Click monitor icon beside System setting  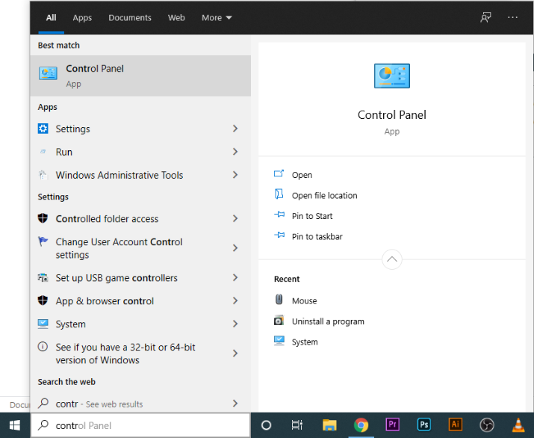43,324
